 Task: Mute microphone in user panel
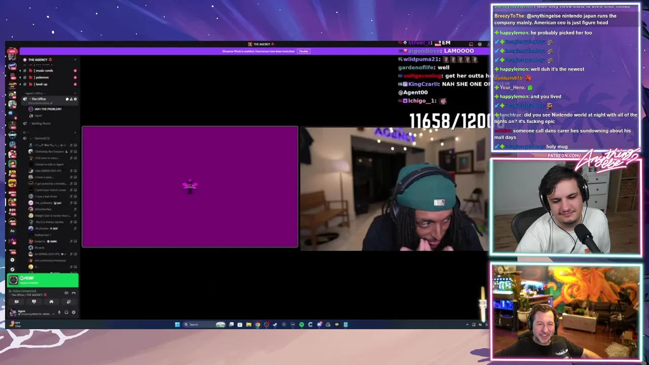point(59,312)
